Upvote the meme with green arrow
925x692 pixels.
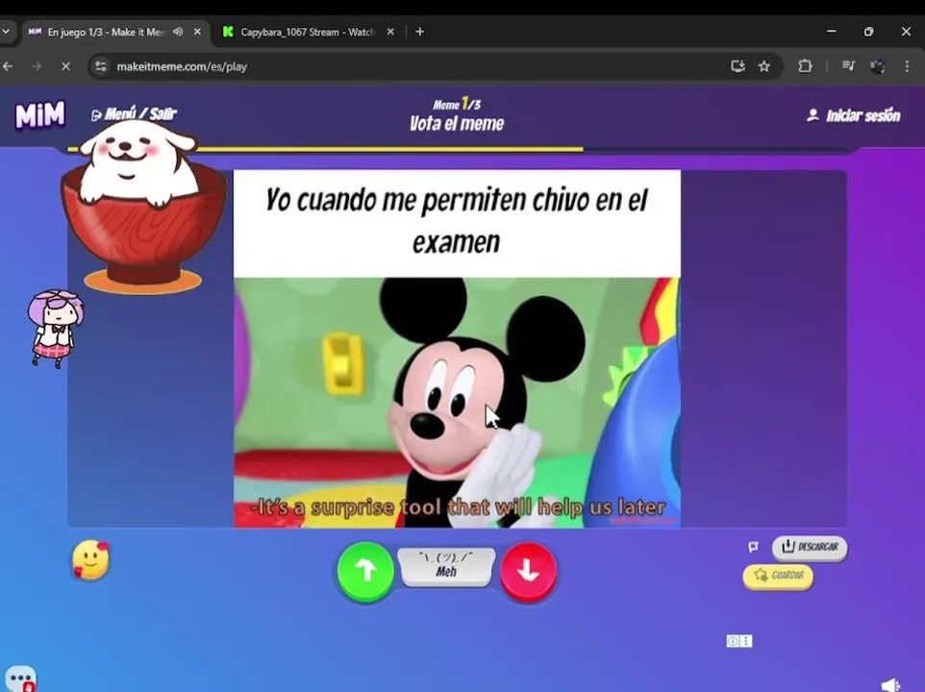(365, 571)
